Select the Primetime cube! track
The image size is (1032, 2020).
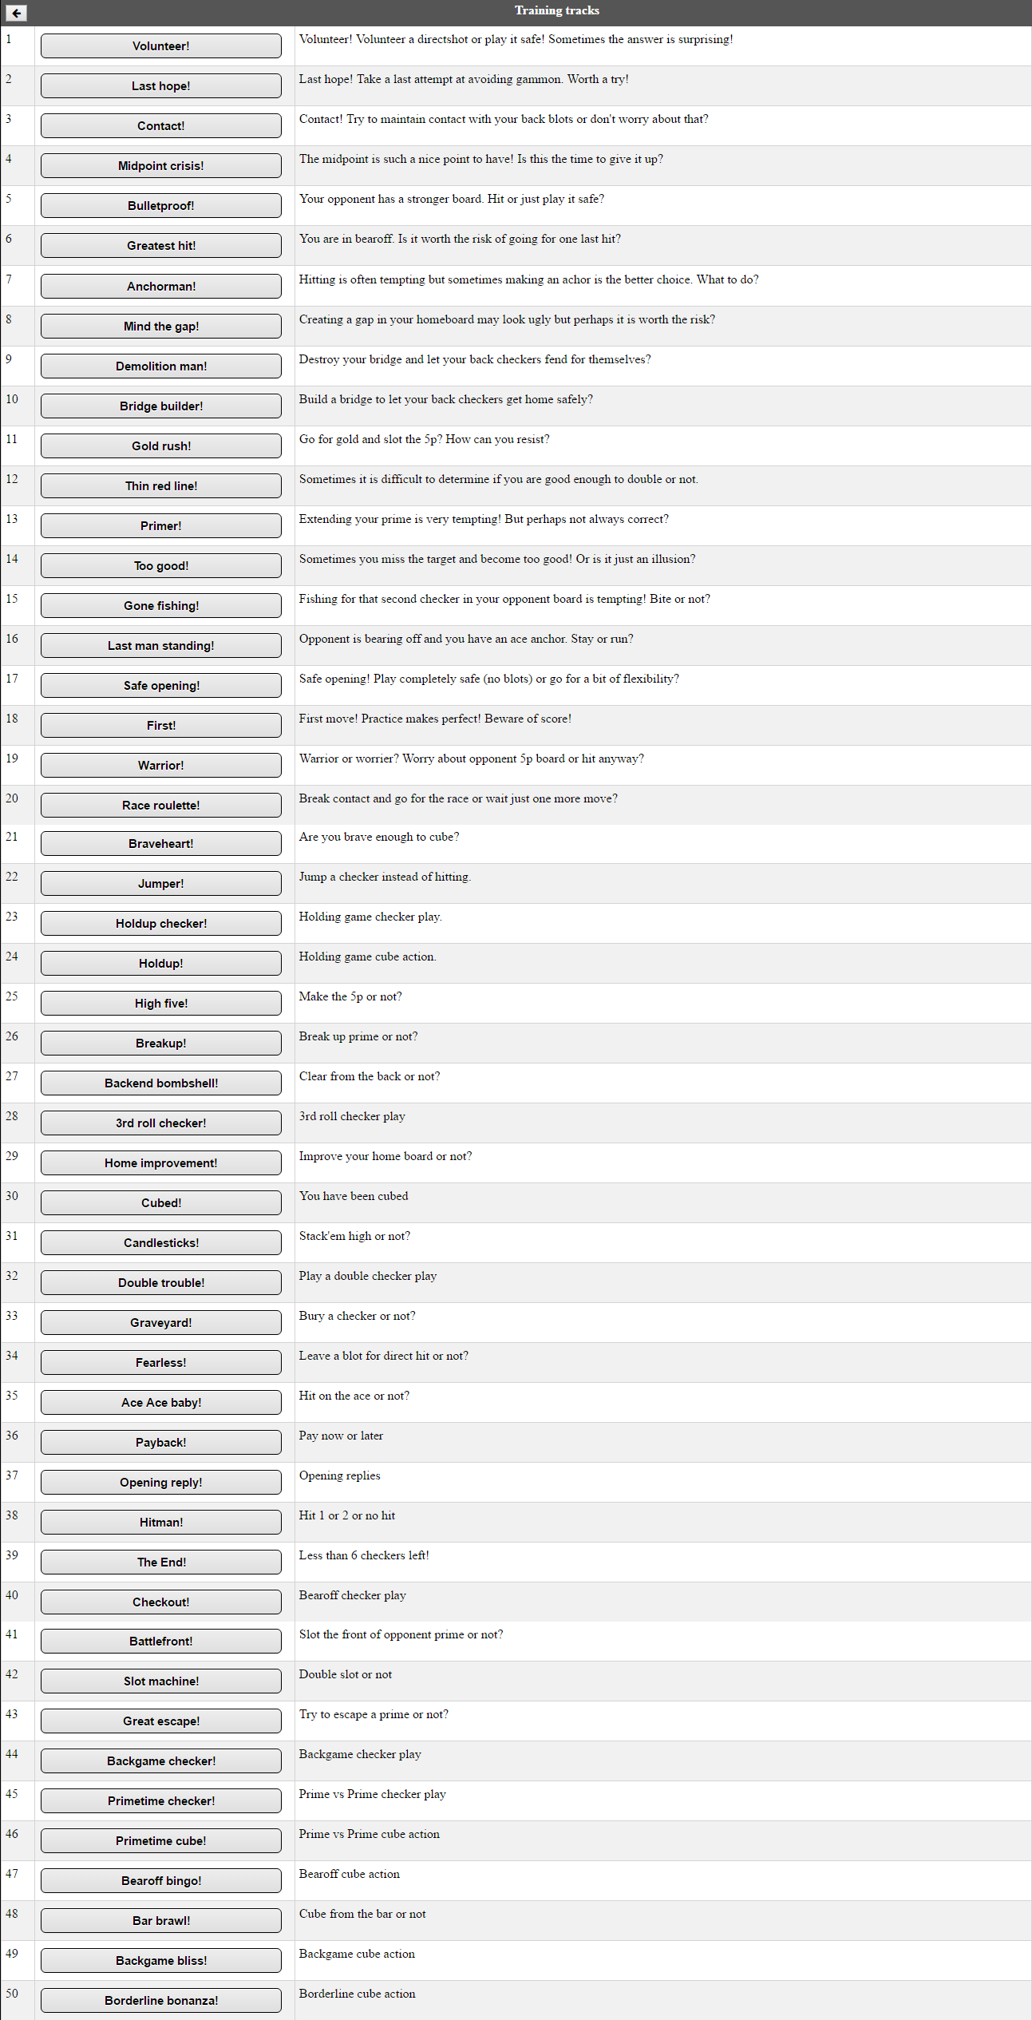(161, 1841)
